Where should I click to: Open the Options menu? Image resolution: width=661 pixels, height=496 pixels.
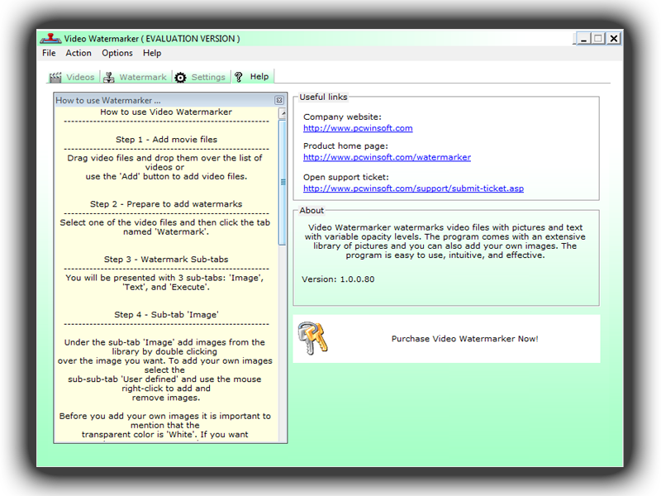[x=117, y=53]
